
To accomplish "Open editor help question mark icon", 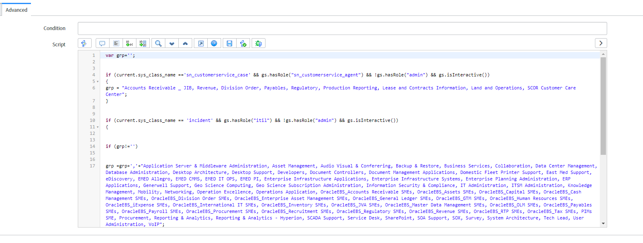I will pos(214,43).
